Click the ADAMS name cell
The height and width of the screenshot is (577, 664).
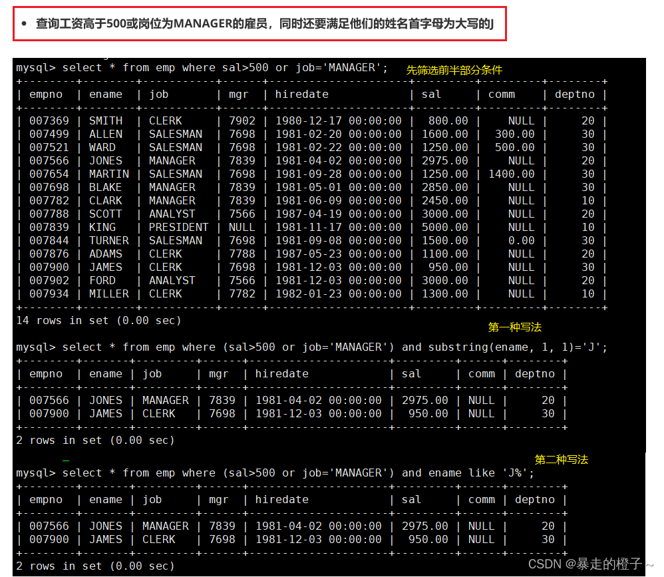105,254
